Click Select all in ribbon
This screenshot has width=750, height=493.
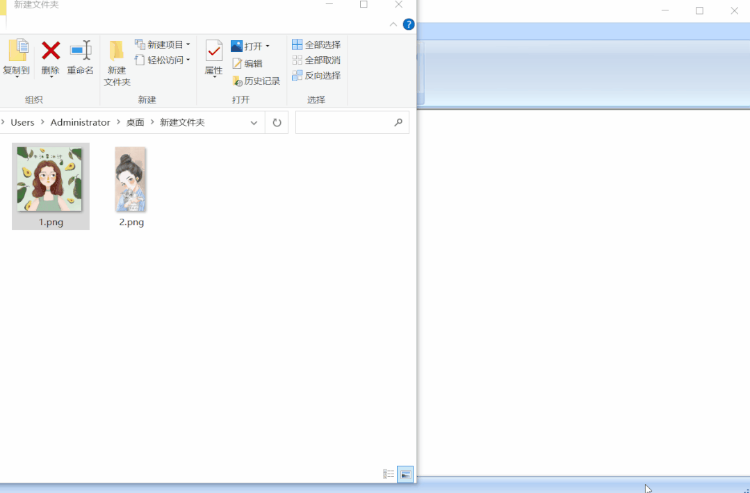pyautogui.click(x=316, y=44)
